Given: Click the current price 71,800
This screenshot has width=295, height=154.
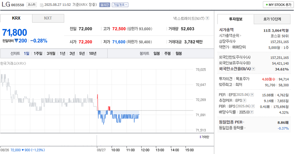Looking at the screenshot, I should [x=14, y=32].
